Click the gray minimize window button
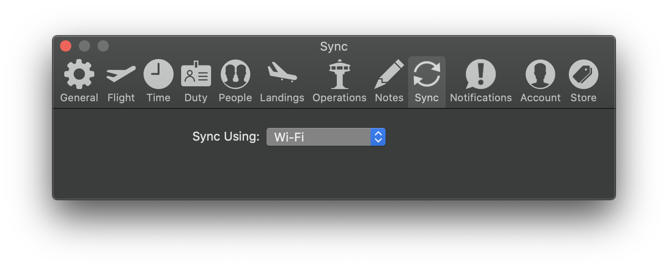The height and width of the screenshot is (269, 668). (84, 46)
